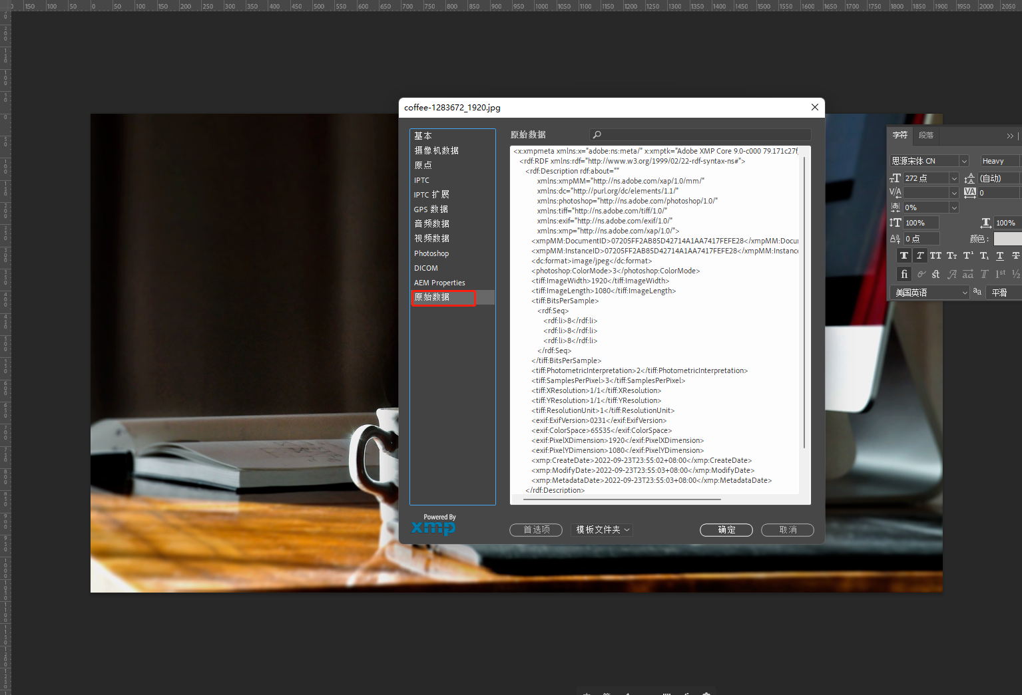Click the contextual alternates OpenType icon
1022x695 pixels.
click(x=921, y=274)
